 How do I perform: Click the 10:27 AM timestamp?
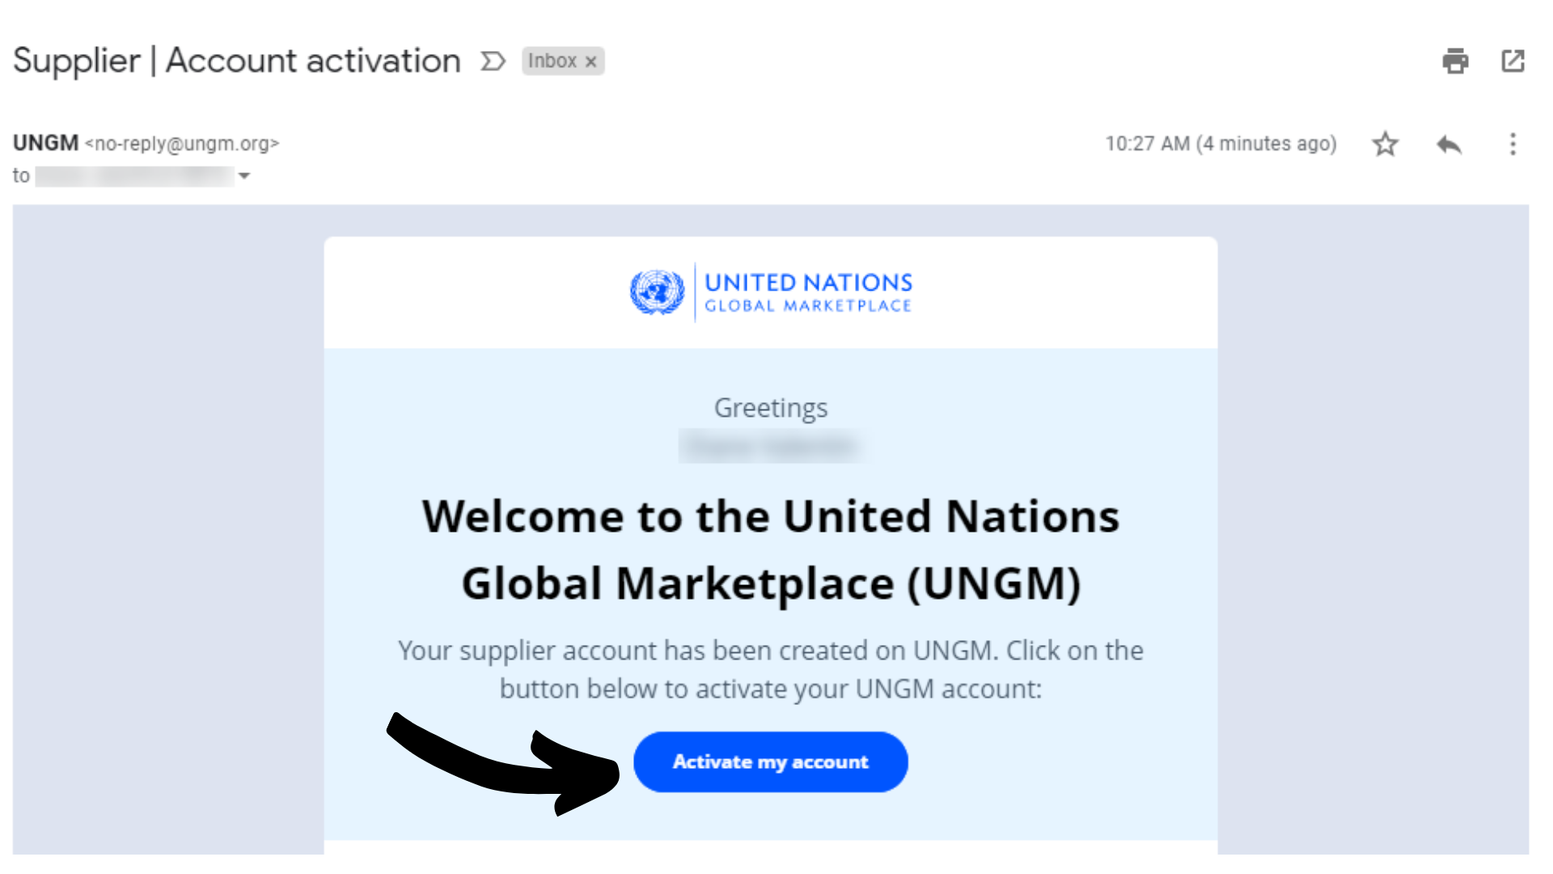tap(1221, 144)
